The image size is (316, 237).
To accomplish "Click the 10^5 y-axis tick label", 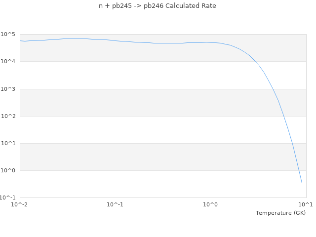I will point(9,35).
